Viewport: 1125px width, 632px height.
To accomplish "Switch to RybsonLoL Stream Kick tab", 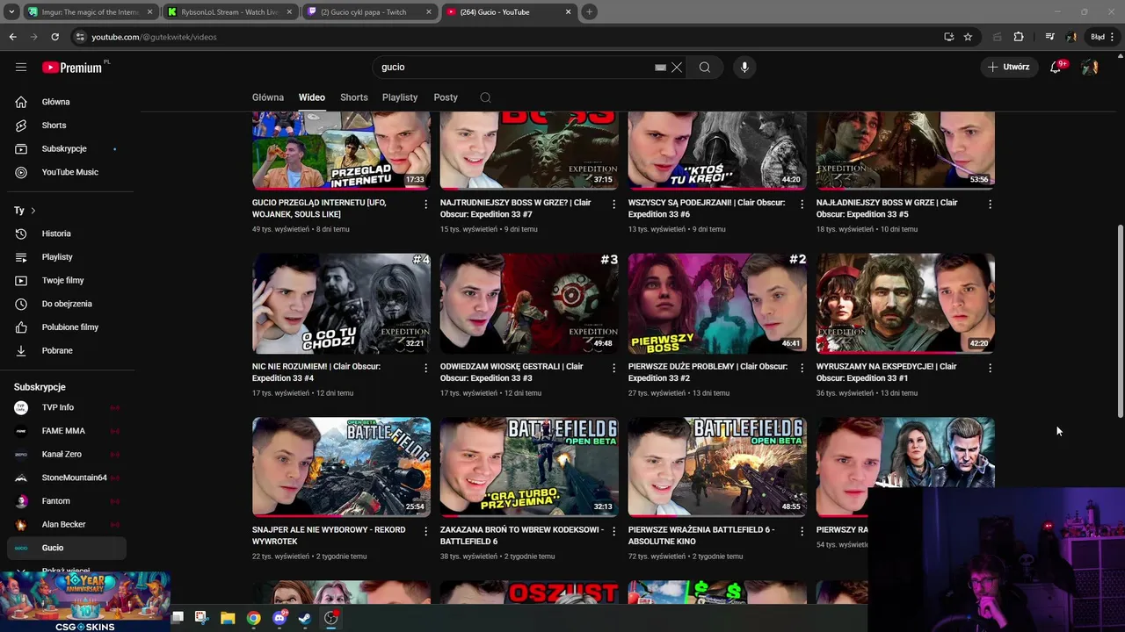I will [230, 12].
